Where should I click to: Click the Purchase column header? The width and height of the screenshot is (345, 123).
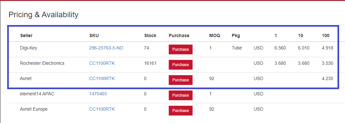[179, 35]
